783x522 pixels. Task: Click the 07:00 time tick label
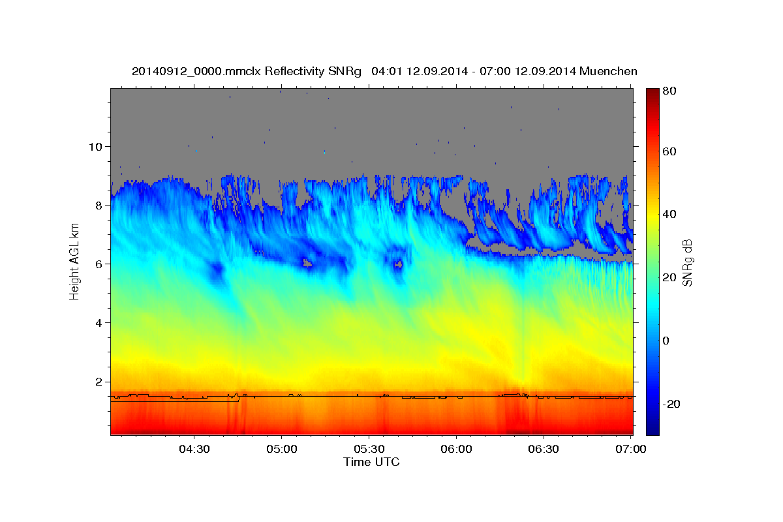[x=631, y=449]
